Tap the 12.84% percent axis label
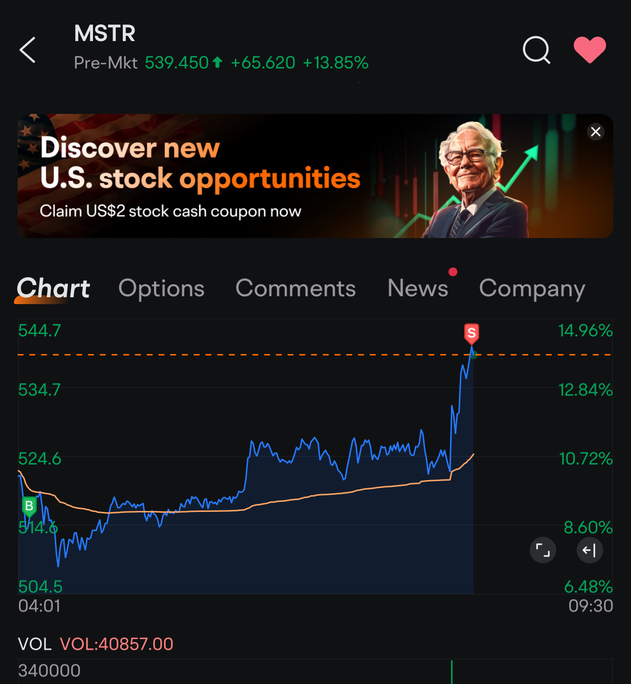This screenshot has width=631, height=684. 586,390
